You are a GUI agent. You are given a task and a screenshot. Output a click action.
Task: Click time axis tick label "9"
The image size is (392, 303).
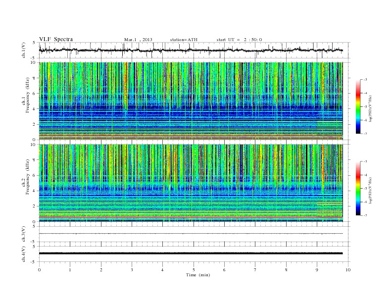317,270
